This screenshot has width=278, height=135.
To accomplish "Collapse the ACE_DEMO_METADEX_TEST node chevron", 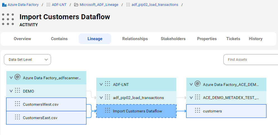I will [x=191, y=98].
